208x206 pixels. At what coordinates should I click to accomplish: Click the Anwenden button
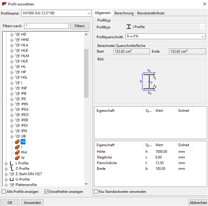(32, 203)
